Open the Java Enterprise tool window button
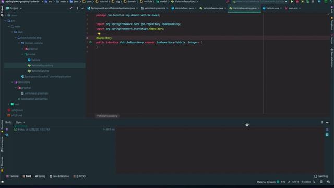The image size is (334, 188). [59, 177]
